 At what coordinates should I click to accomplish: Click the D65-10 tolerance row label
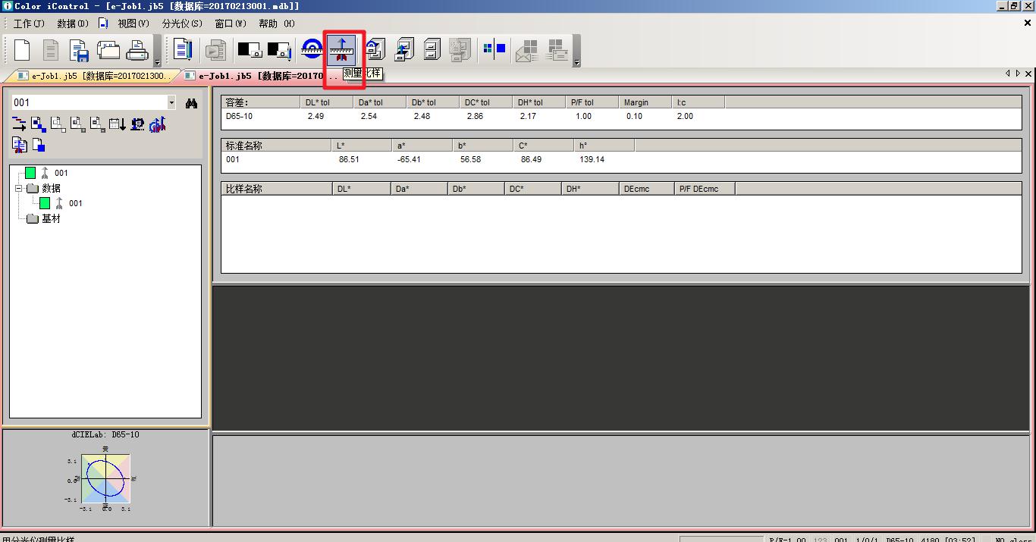pos(239,116)
